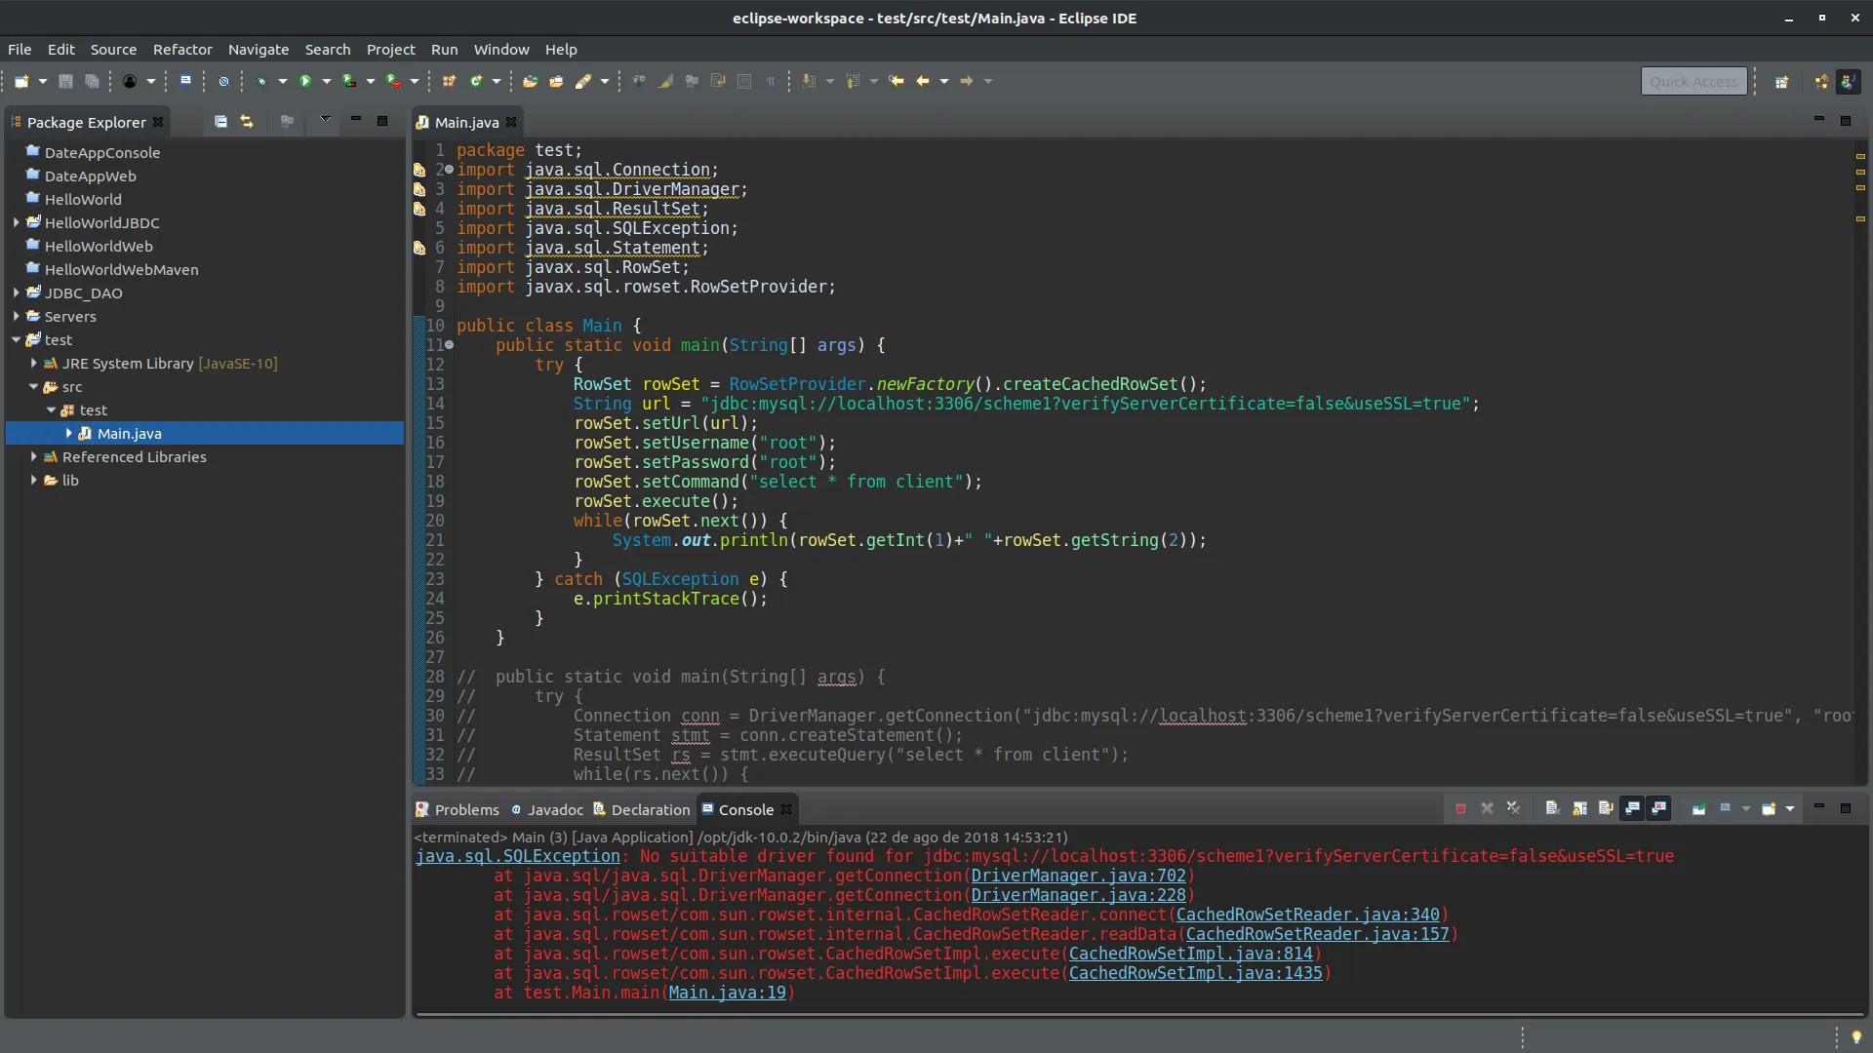Toggle show console when standard output changes
1873x1053 pixels.
(x=1632, y=808)
